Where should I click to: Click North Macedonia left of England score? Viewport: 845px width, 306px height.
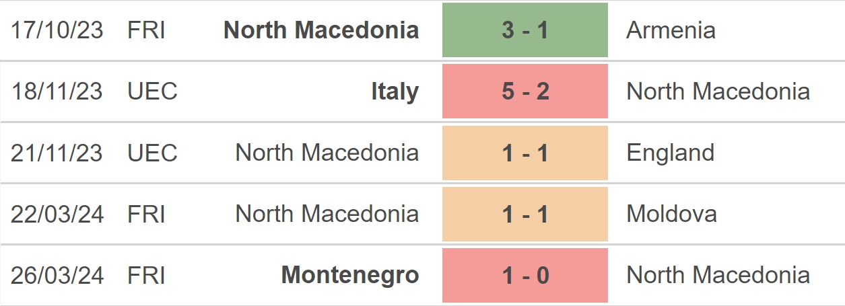coord(327,153)
